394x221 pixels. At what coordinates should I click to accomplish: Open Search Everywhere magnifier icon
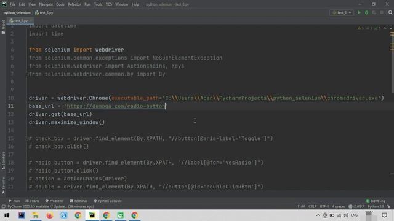click(390, 12)
